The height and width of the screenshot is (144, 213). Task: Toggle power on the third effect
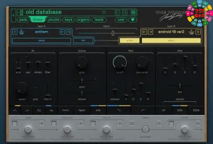tap(93, 123)
